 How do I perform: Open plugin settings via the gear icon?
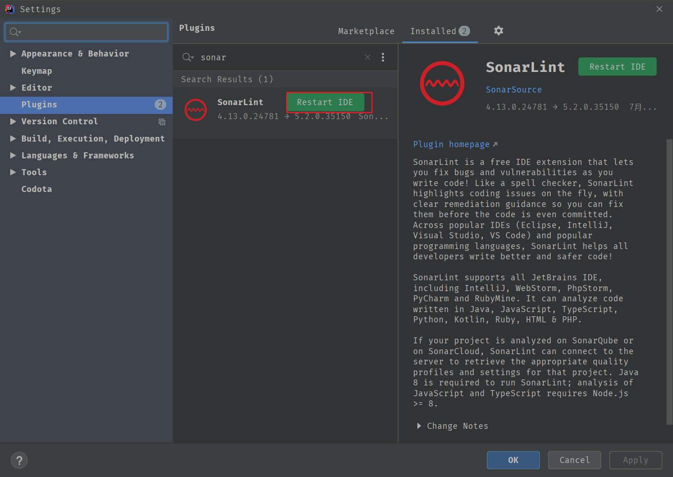(x=498, y=31)
